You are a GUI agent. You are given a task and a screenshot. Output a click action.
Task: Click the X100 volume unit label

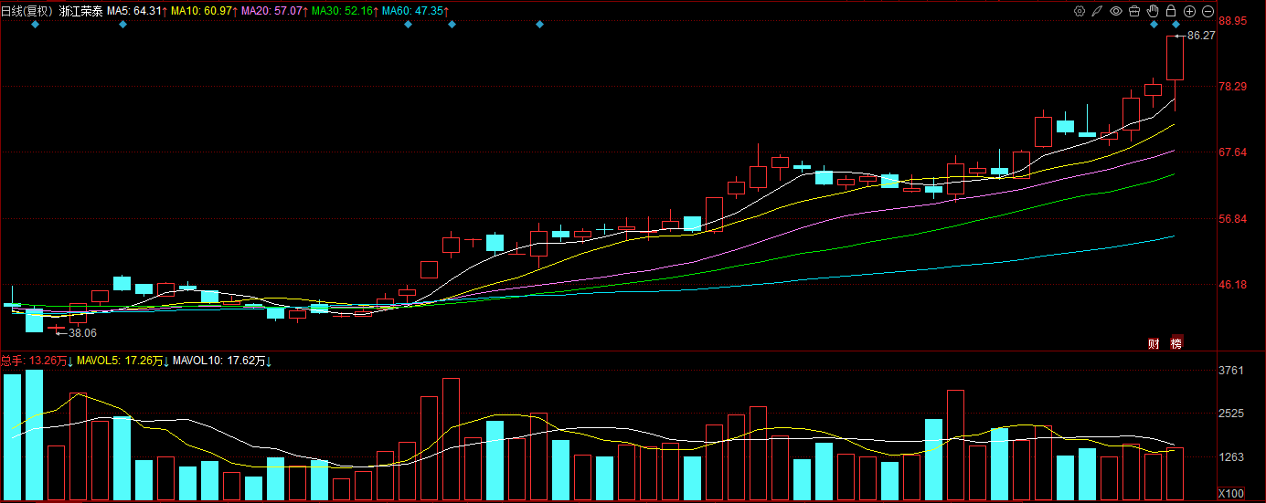tap(1231, 493)
